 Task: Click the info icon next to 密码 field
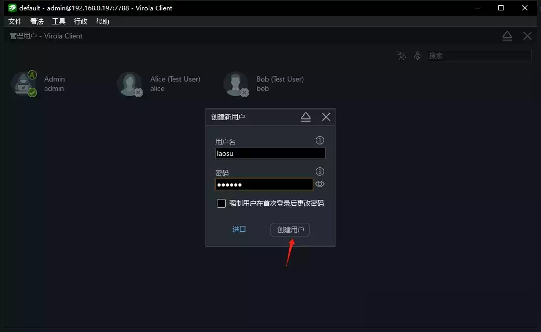pyautogui.click(x=319, y=171)
